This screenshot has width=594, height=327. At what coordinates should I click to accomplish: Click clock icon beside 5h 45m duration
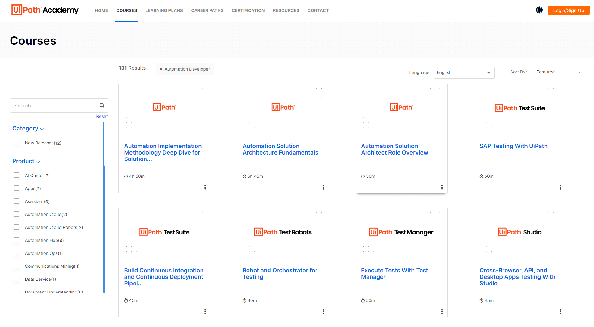pyautogui.click(x=244, y=176)
